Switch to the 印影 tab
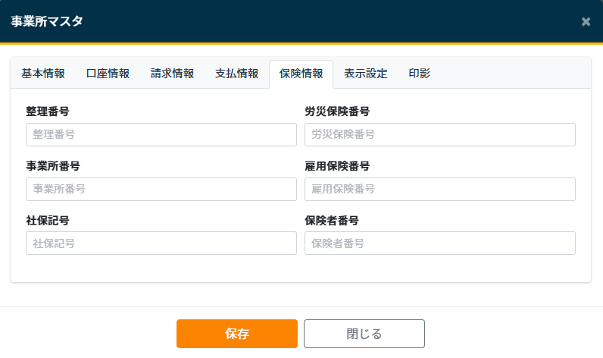This screenshot has width=603, height=358. 420,74
